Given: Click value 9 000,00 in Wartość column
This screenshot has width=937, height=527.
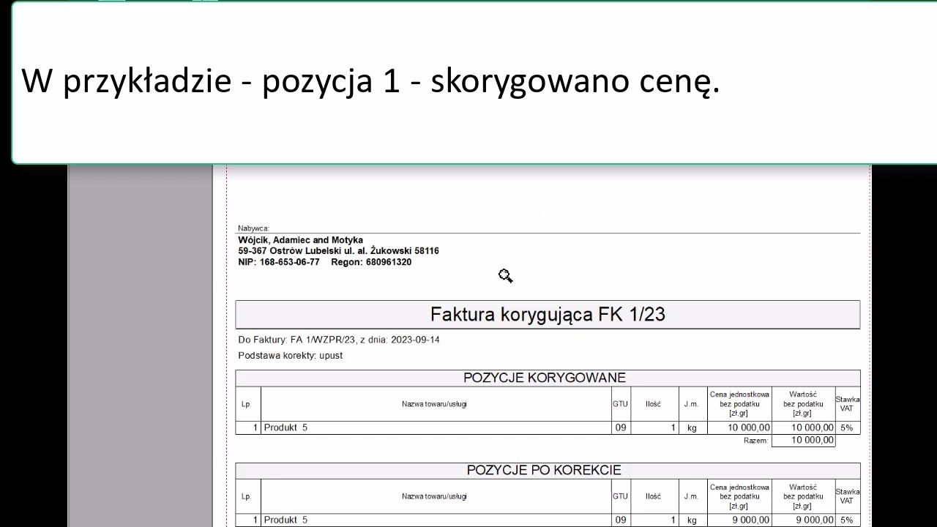Looking at the screenshot, I should point(815,520).
